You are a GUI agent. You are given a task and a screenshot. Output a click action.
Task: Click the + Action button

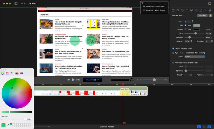(x=202, y=15)
